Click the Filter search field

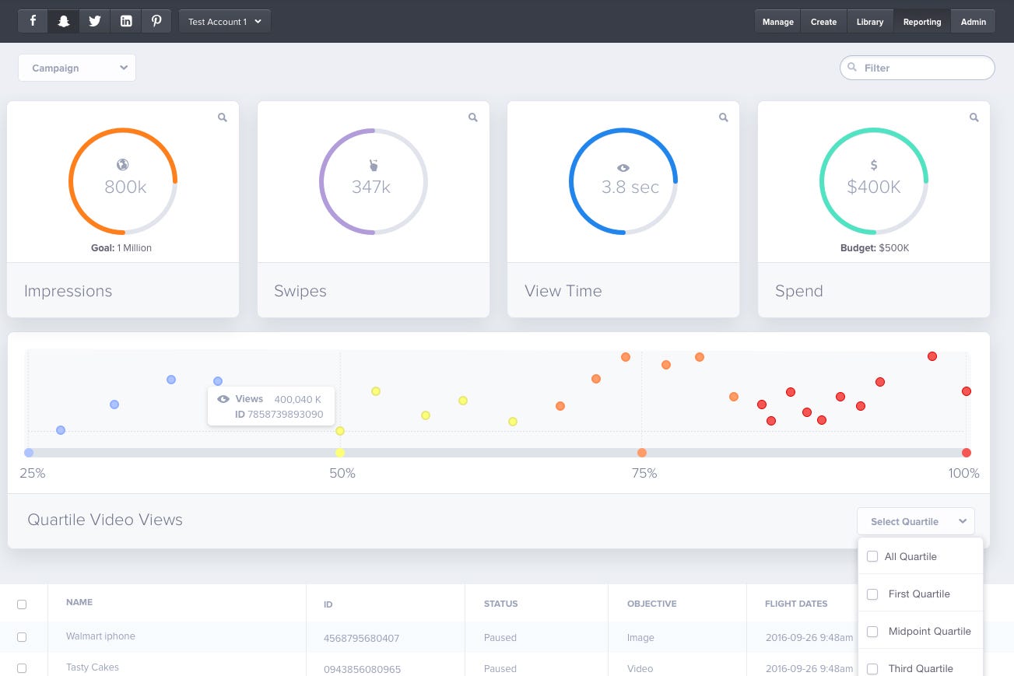pyautogui.click(x=918, y=68)
